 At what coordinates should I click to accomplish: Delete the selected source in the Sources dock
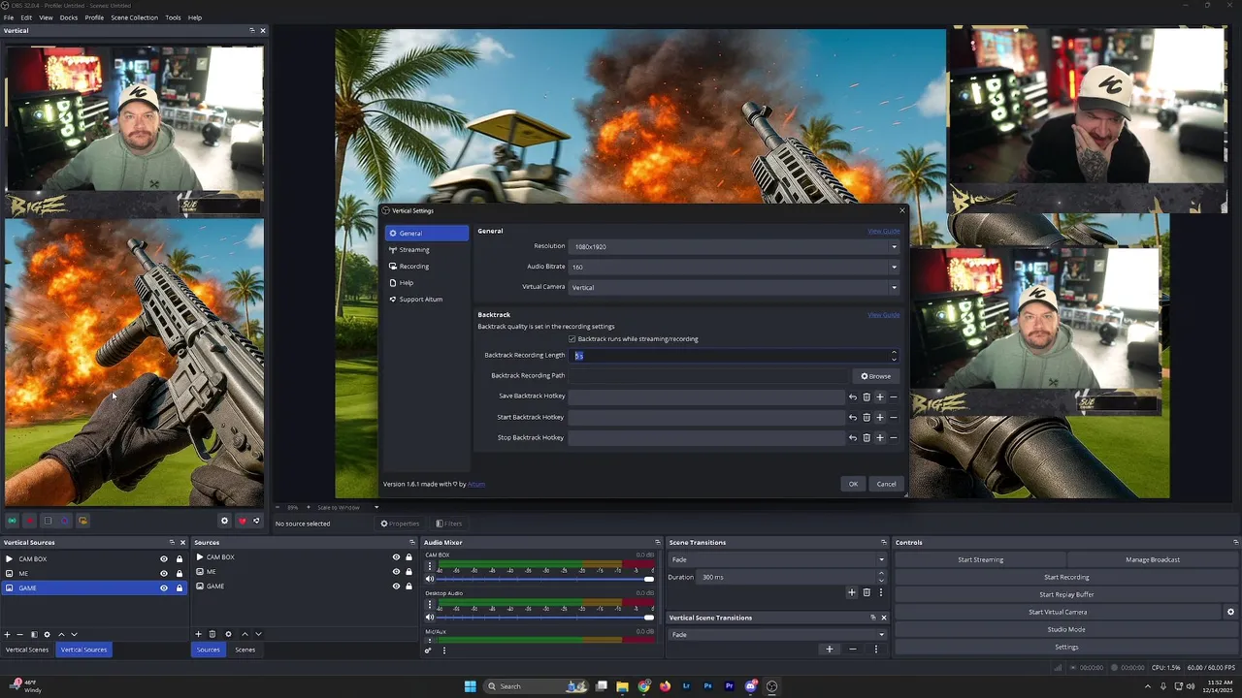[212, 634]
